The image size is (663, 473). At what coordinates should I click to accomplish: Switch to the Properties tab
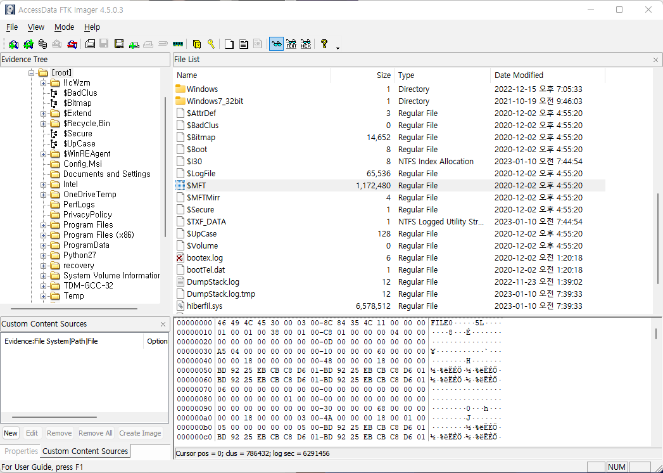coord(21,451)
